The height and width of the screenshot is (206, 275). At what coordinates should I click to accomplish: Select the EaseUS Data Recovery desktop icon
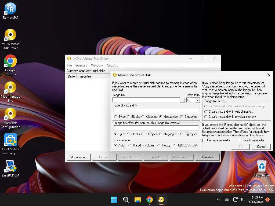10,144
